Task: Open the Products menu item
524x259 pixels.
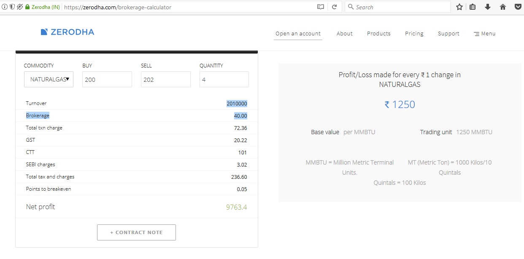Action: tap(378, 33)
